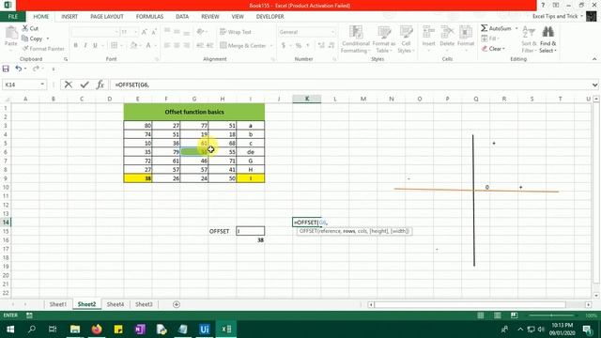Open the font size dropdown
This screenshot has height=338, width=601.
point(136,32)
